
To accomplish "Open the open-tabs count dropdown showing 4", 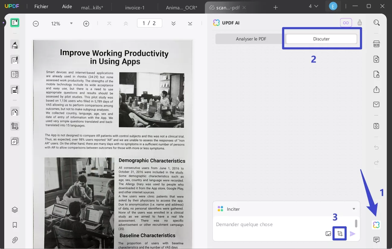I will coord(314,6).
